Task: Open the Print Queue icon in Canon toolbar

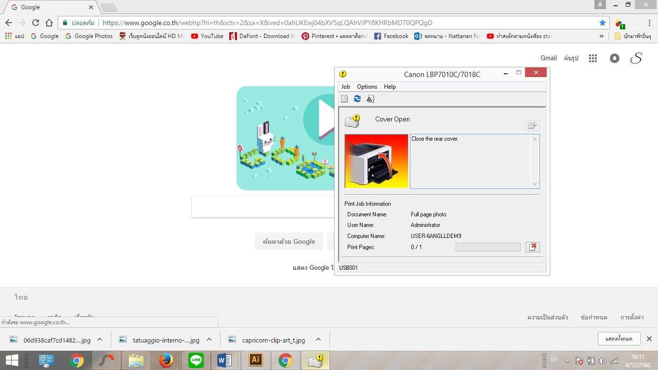Action: (344, 99)
